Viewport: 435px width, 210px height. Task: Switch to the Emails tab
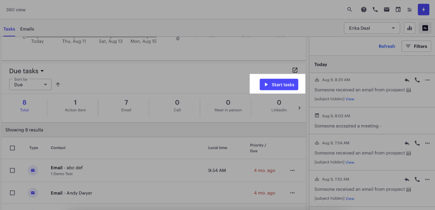tap(27, 29)
